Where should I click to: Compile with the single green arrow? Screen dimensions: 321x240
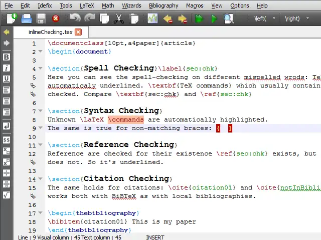click(x=214, y=18)
